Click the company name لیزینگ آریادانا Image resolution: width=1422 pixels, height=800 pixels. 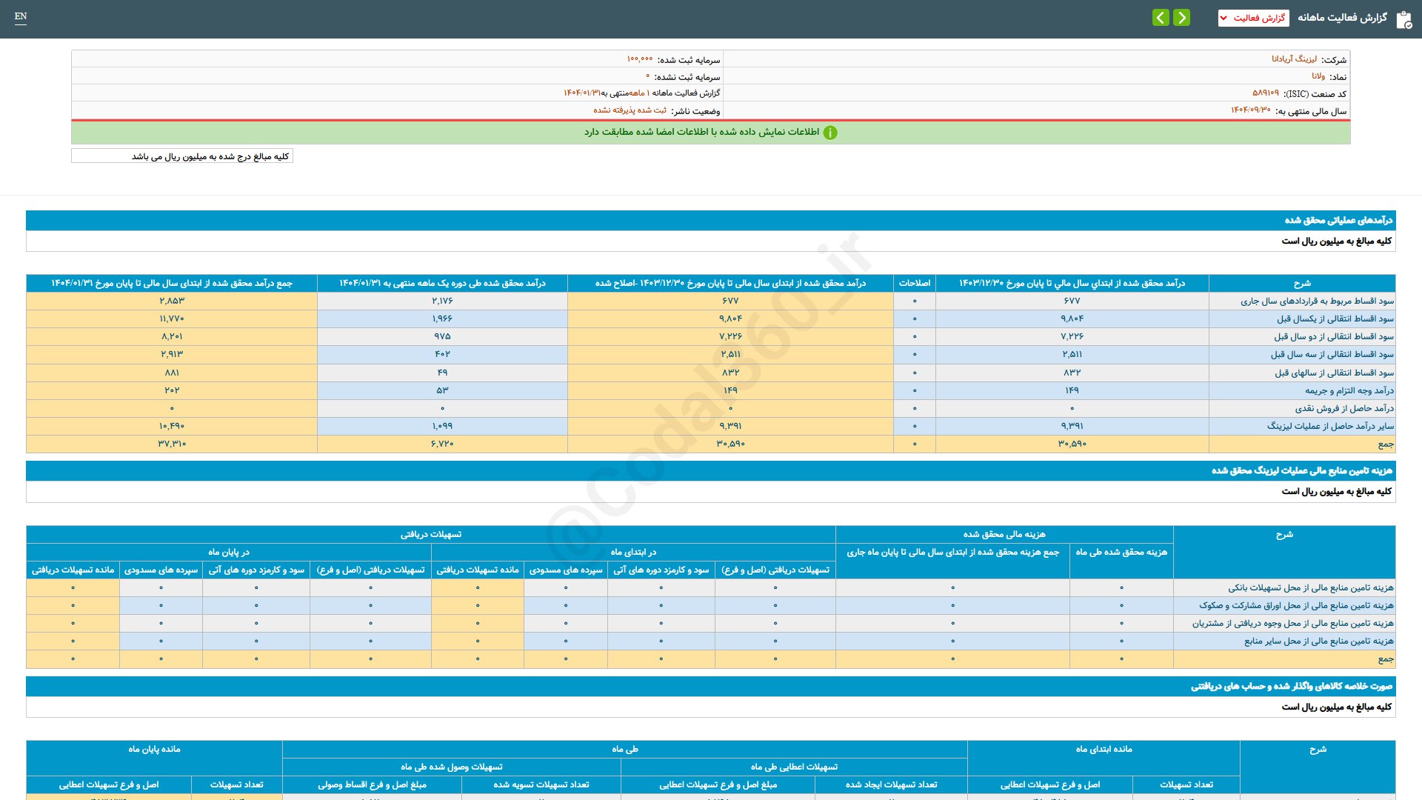click(1294, 59)
